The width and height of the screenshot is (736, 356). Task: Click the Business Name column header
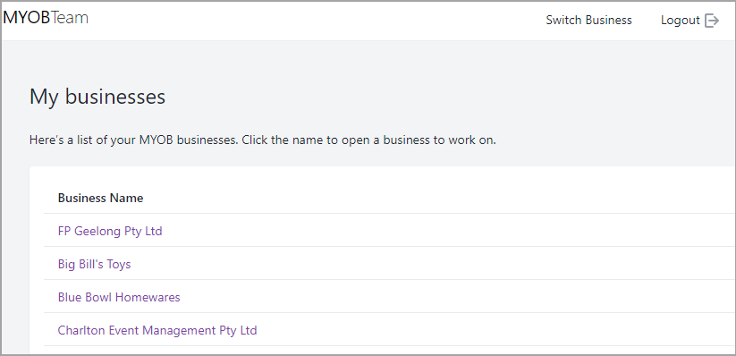coord(100,199)
